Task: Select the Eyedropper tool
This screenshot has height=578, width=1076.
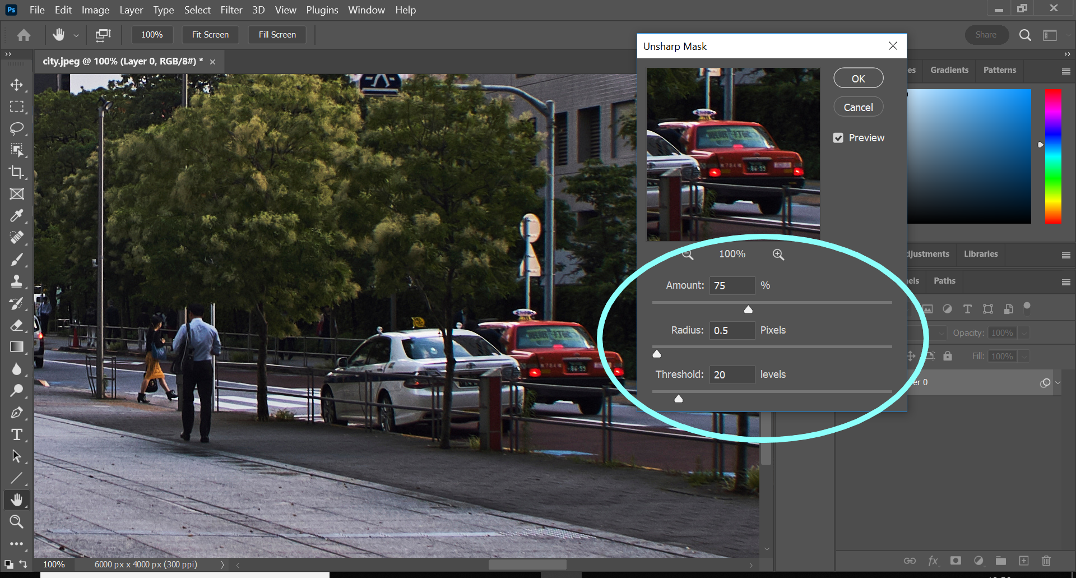Action: pyautogui.click(x=17, y=216)
